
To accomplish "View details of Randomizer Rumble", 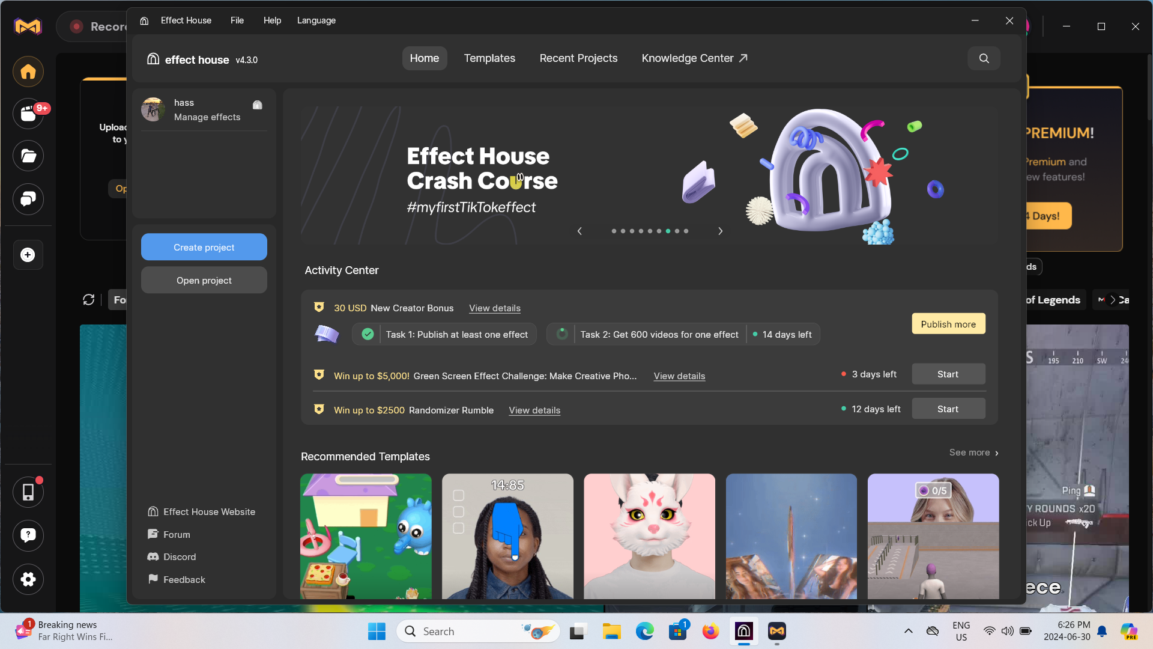I will click(x=534, y=410).
